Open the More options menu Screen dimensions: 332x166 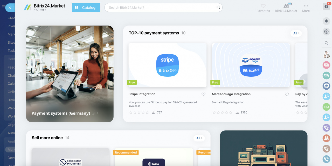[x=306, y=8]
